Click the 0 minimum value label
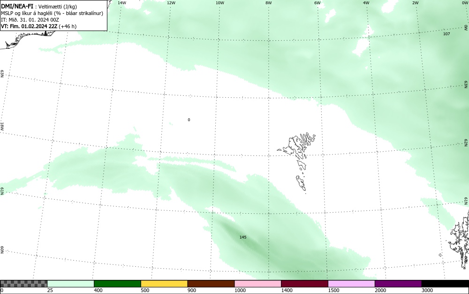 (x=189, y=120)
